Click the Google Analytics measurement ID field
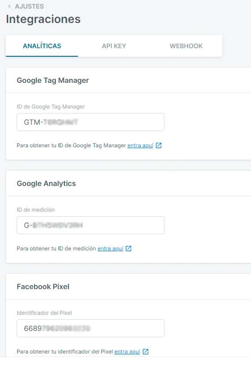The width and height of the screenshot is (251, 367). (91, 225)
